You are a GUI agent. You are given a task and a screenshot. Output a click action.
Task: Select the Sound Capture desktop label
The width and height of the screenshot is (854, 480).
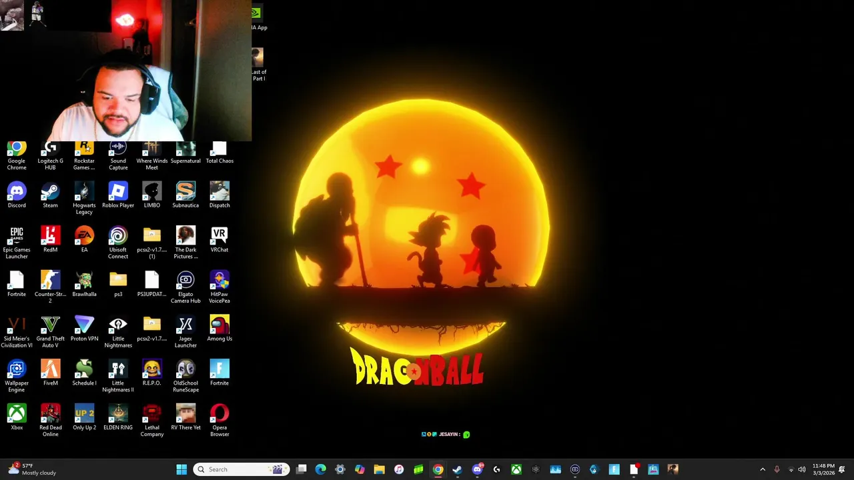118,164
